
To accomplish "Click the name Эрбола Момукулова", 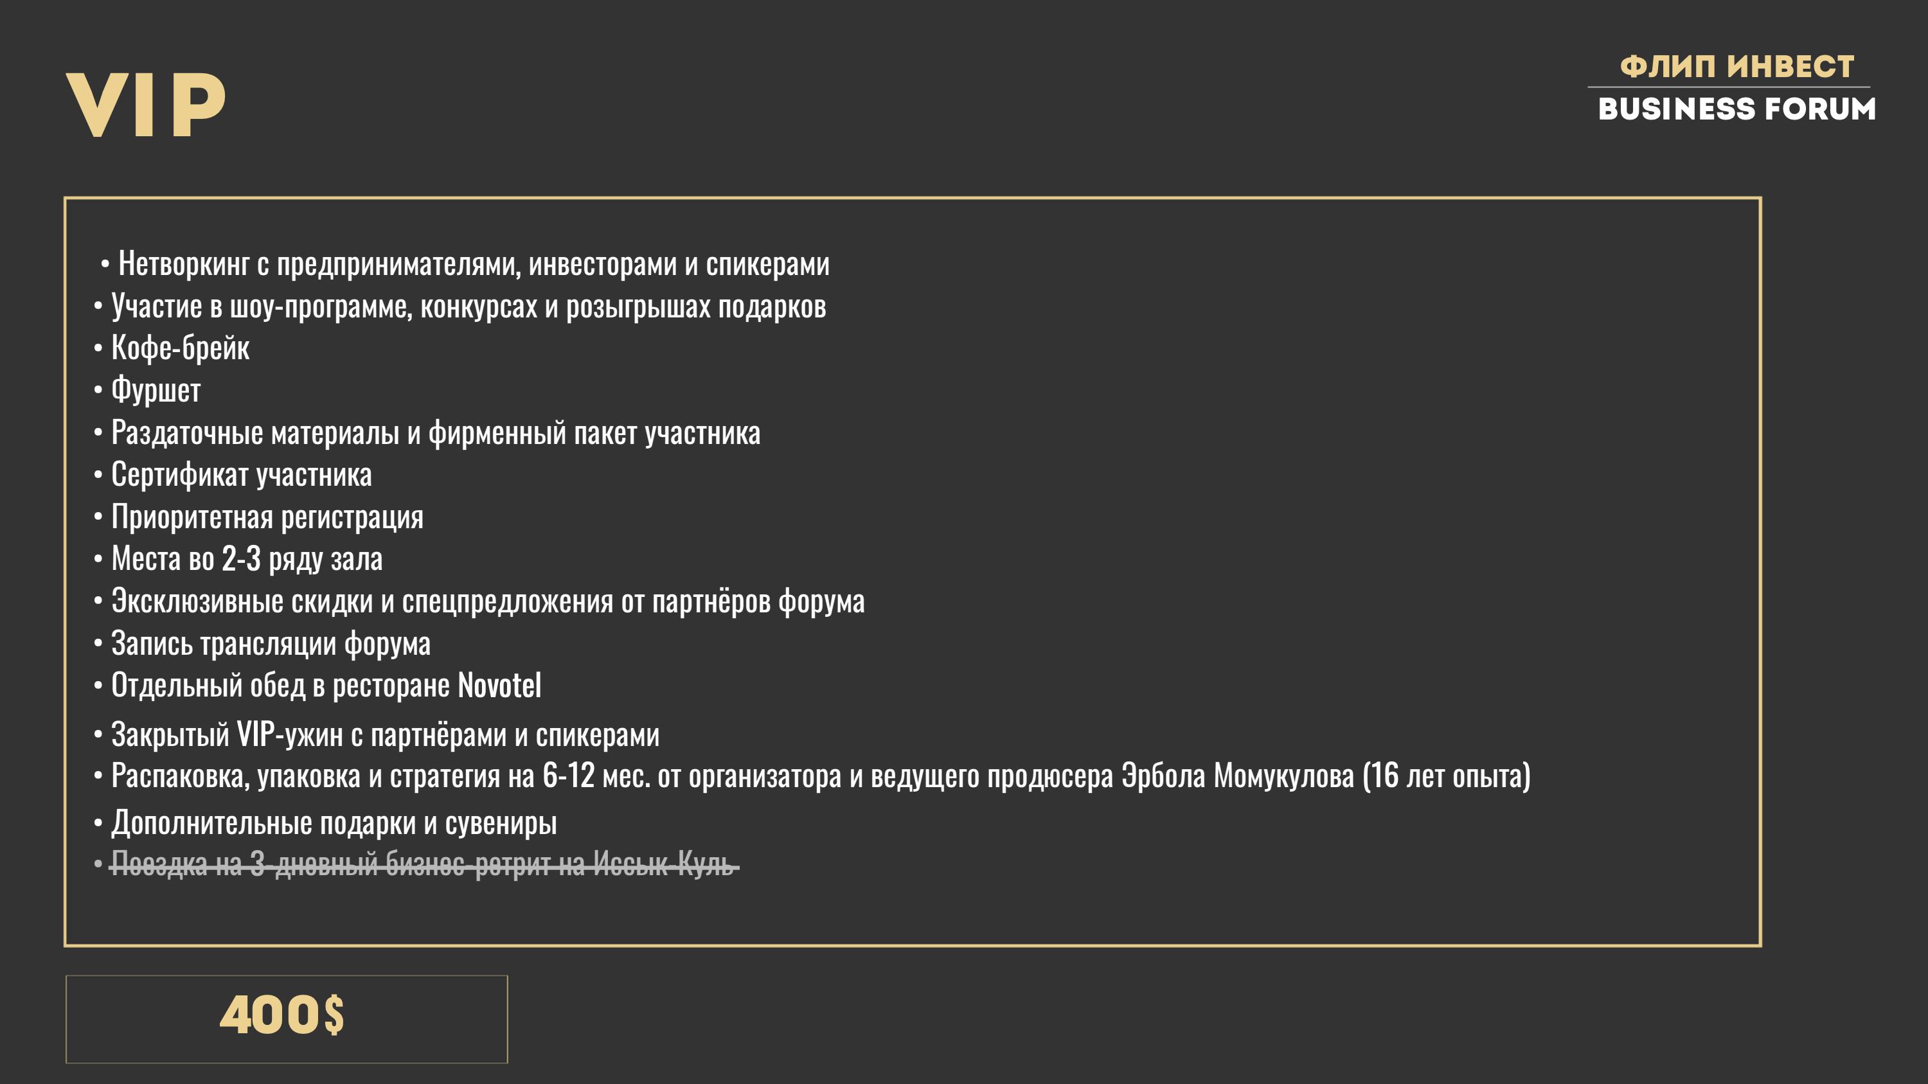I will click(x=1237, y=776).
